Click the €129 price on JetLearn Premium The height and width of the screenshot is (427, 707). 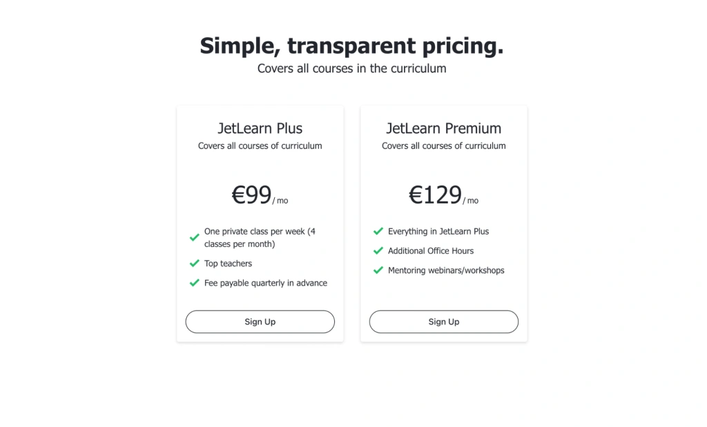click(x=435, y=195)
